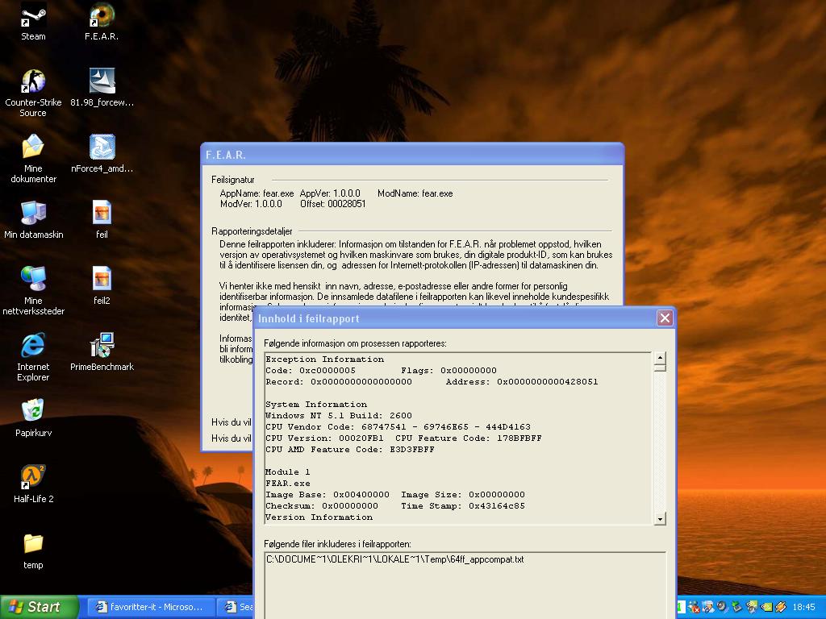
Task: Click the Windows Messenger tray icon
Action: coord(695,608)
